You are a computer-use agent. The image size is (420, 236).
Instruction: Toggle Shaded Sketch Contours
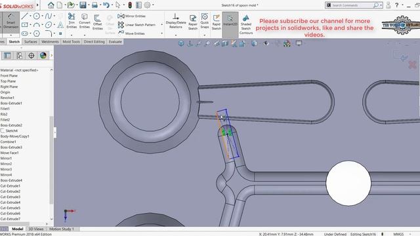[x=246, y=24]
